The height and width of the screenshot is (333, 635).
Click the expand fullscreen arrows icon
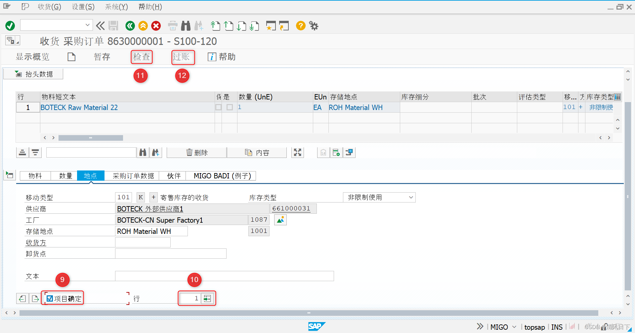click(298, 152)
